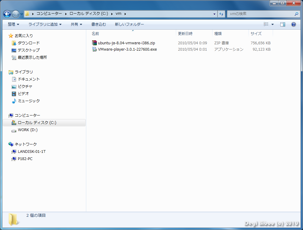
Task: Open the ドキュメント library
Action: pyautogui.click(x=29, y=79)
